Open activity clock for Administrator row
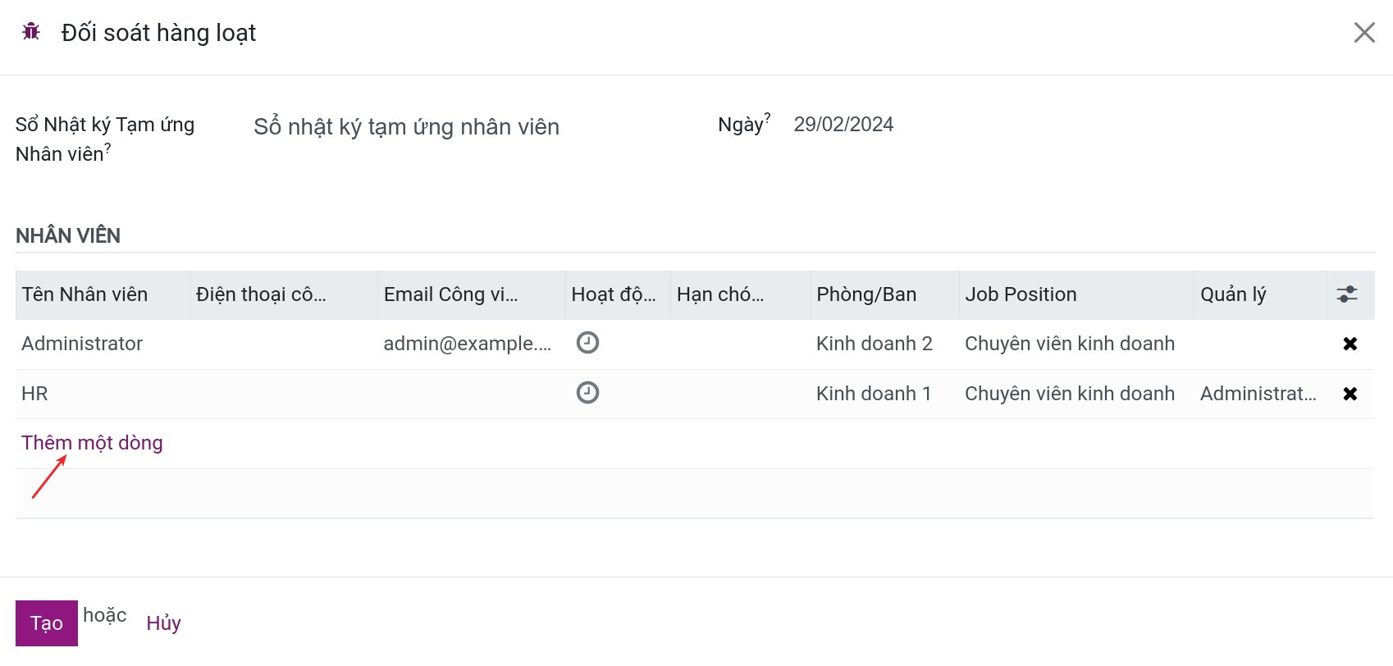This screenshot has height=666, width=1393. pyautogui.click(x=587, y=343)
